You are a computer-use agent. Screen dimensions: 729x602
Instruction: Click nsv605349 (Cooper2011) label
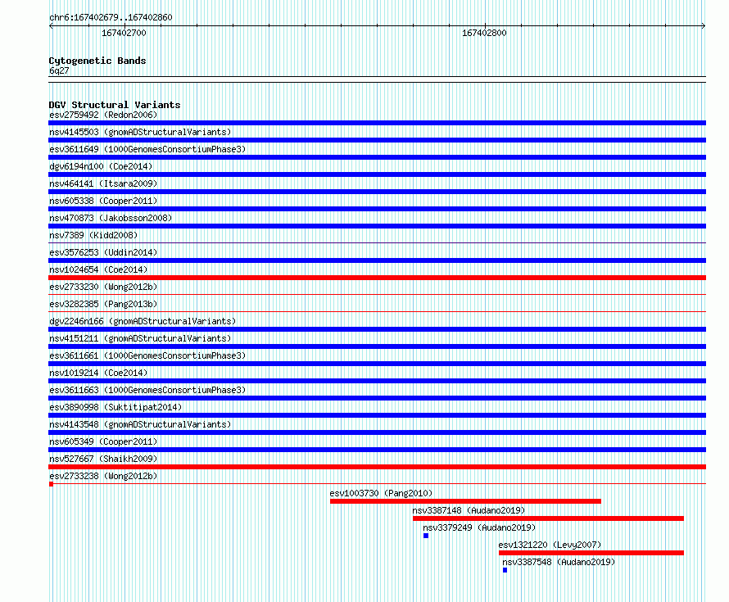point(103,441)
